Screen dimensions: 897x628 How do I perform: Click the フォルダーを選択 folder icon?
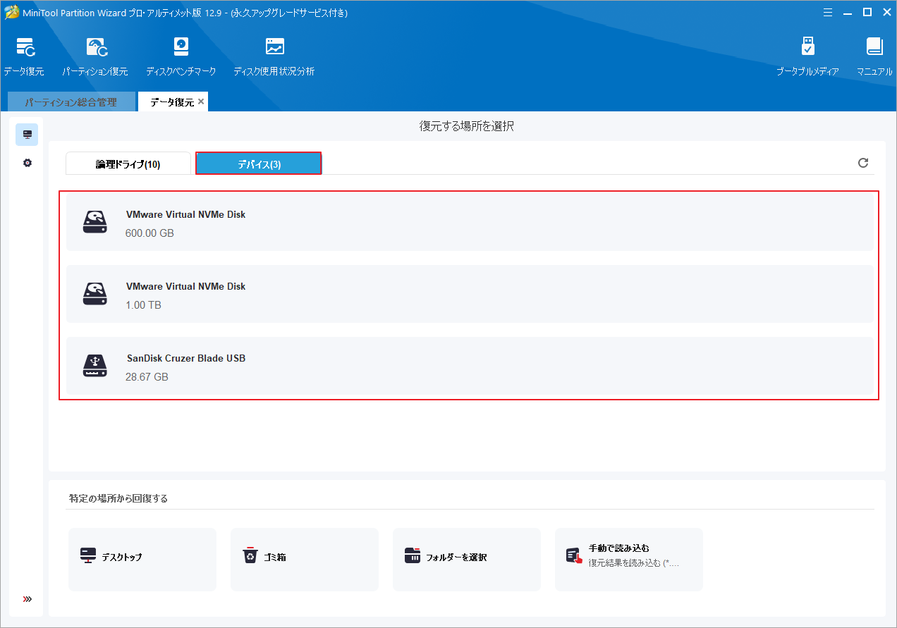(413, 556)
